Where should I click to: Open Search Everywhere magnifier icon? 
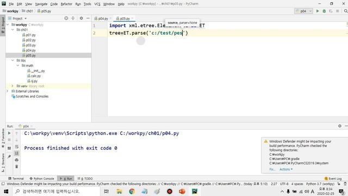pyautogui.click(x=346, y=11)
